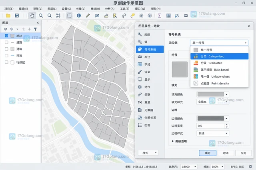Open the 边框颜色 dropdown arrow
The height and width of the screenshot is (170, 256).
pyautogui.click(x=226, y=119)
